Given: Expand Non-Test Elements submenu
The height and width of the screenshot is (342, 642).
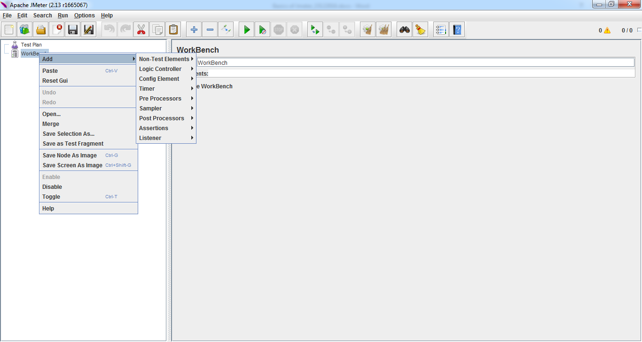Looking at the screenshot, I should 166,59.
